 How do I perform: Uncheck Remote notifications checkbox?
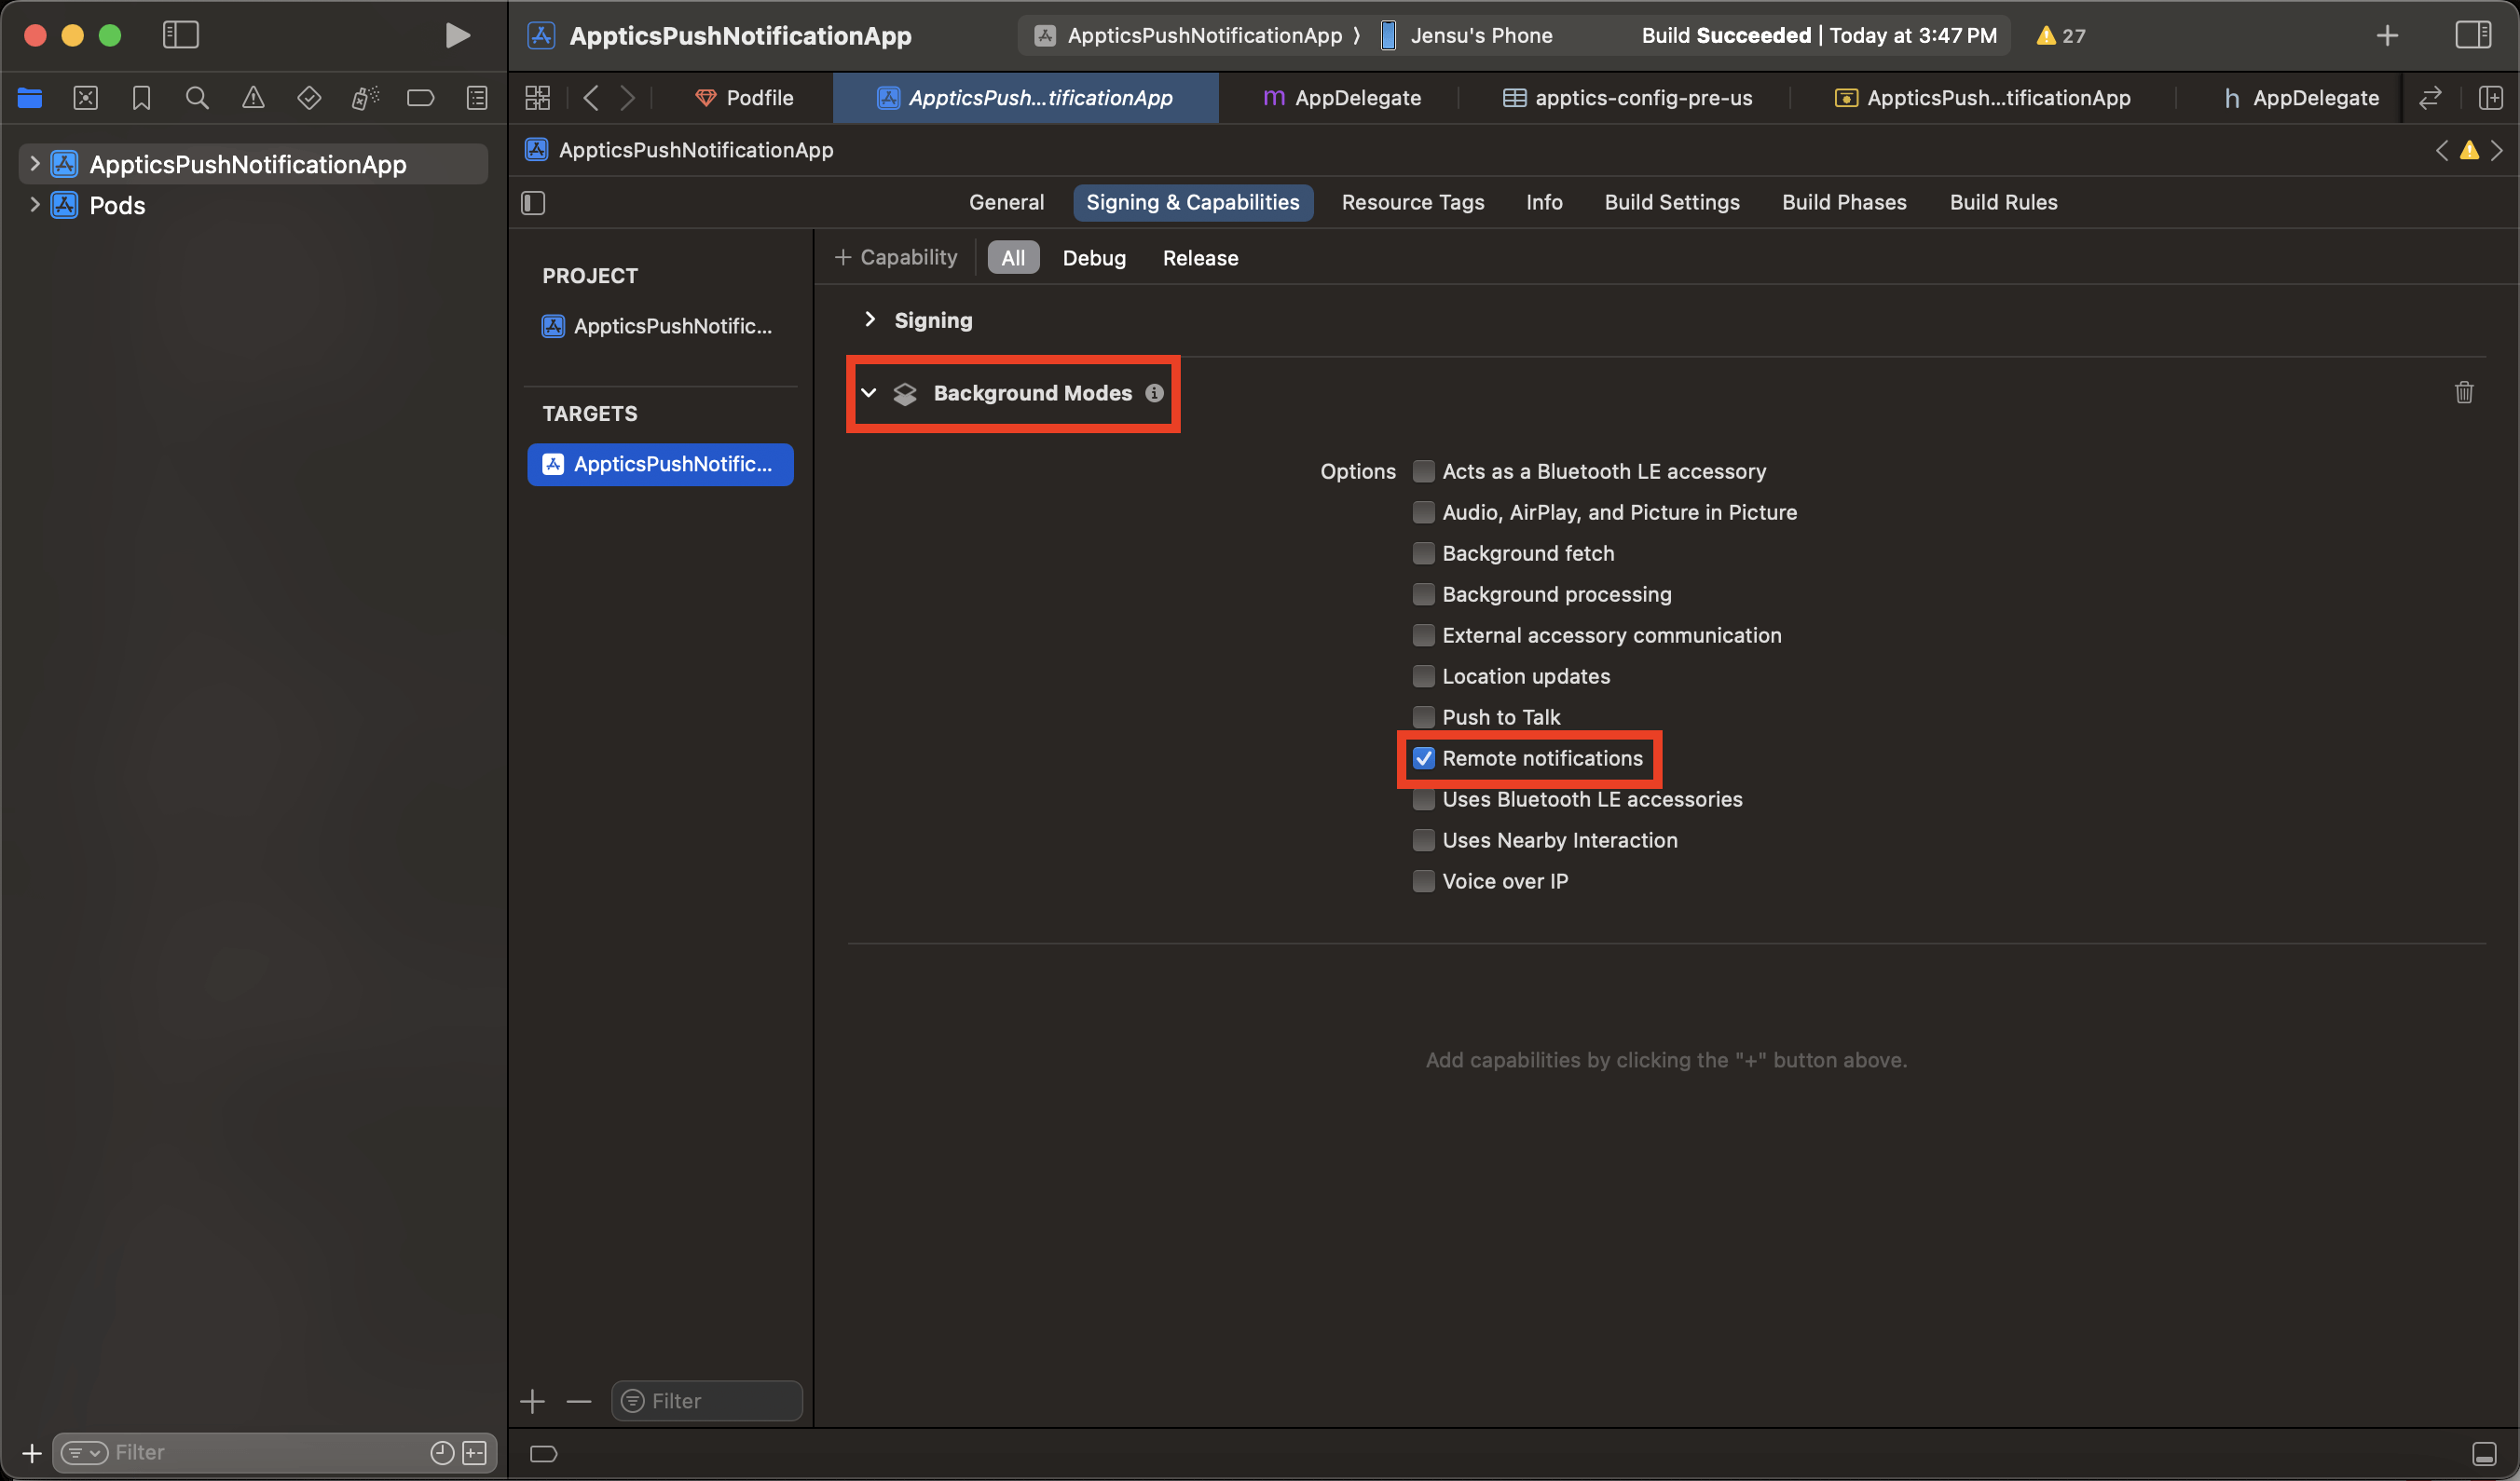tap(1423, 758)
